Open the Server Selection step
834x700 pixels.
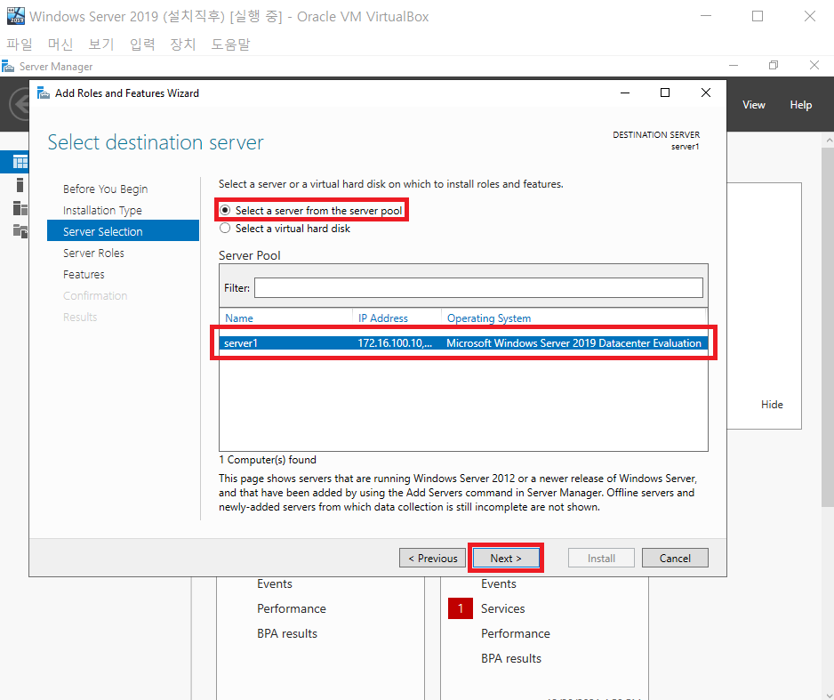click(123, 231)
